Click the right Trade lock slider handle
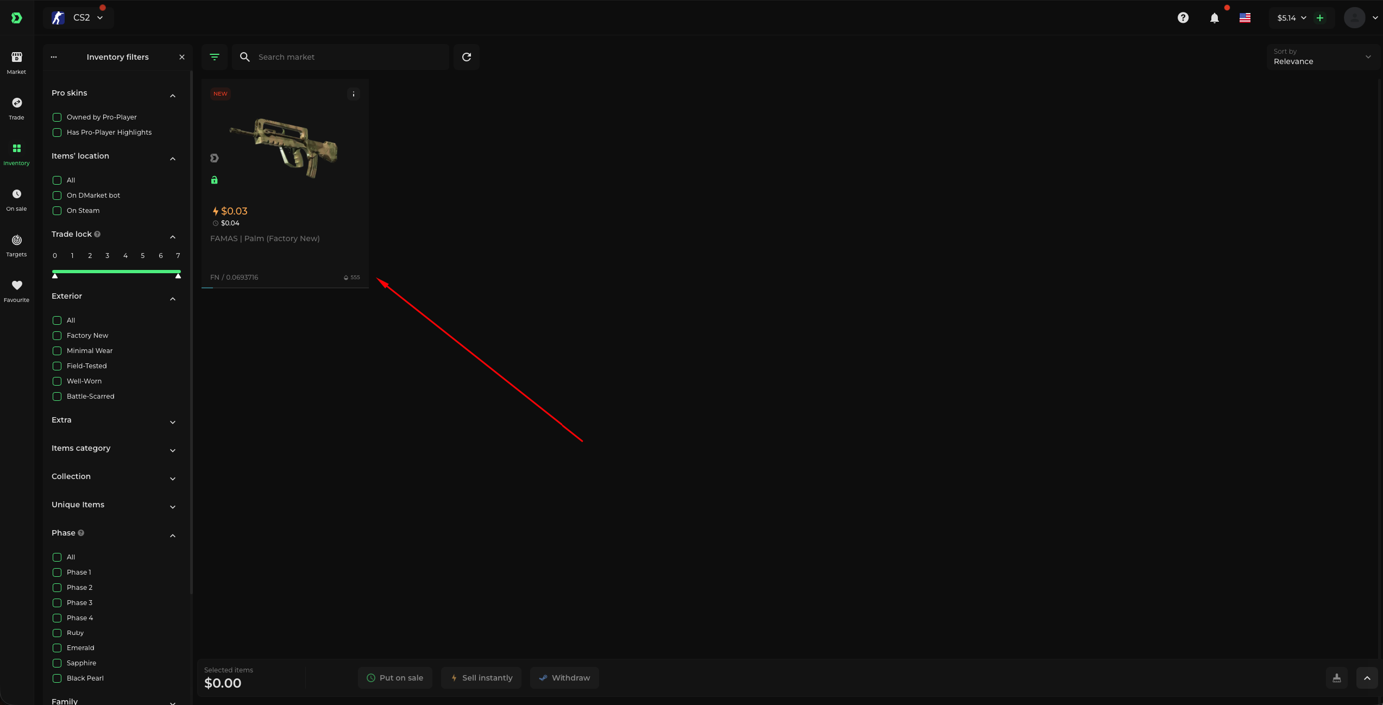The width and height of the screenshot is (1383, 705). click(178, 276)
